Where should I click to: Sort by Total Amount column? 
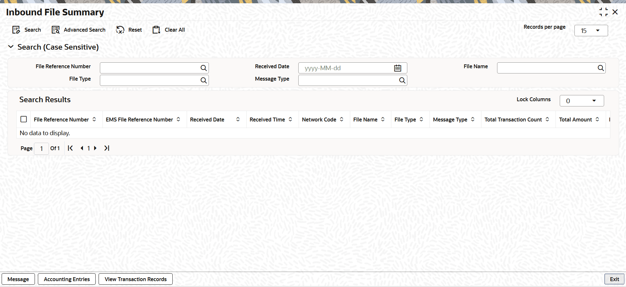pyautogui.click(x=597, y=120)
